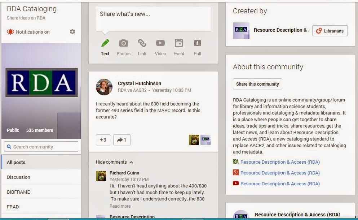Open Richard Guinn's comment avatar
This screenshot has width=358, height=220.
click(x=101, y=176)
